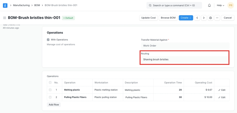Click the Routing field Shaving brush bristles
The height and width of the screenshot is (113, 237).
tap(185, 59)
